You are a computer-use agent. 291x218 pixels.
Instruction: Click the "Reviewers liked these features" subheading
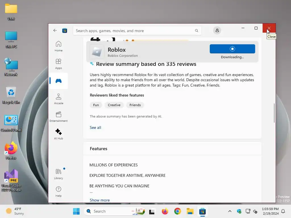coord(117,95)
